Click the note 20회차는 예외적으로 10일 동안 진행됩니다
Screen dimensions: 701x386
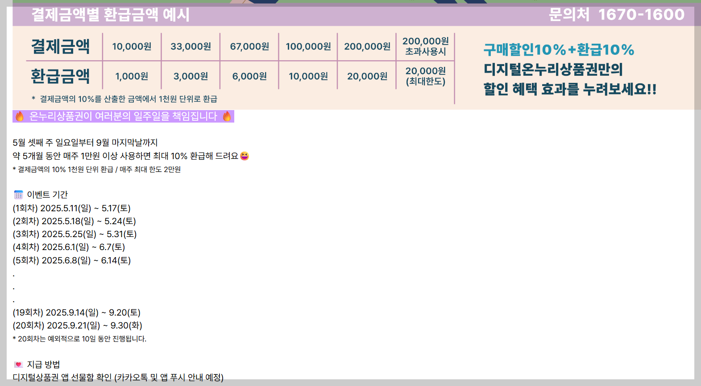pyautogui.click(x=79, y=339)
